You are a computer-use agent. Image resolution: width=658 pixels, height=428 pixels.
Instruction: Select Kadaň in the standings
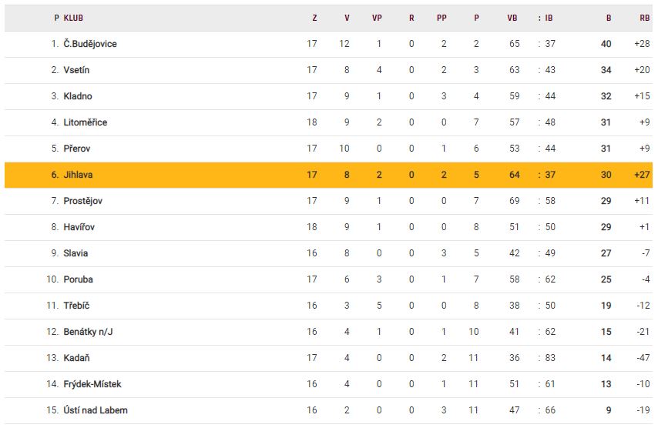[x=76, y=358]
